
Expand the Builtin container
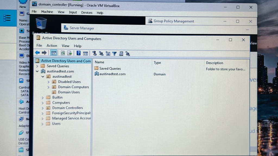click(43, 97)
